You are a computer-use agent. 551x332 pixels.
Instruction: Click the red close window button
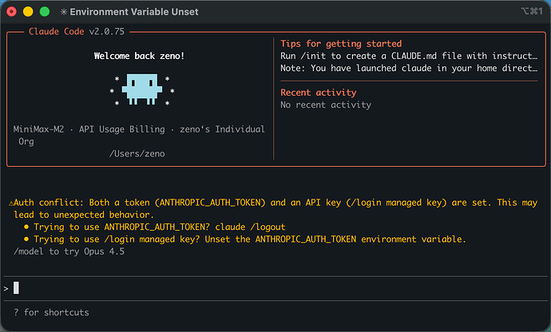pyautogui.click(x=12, y=12)
